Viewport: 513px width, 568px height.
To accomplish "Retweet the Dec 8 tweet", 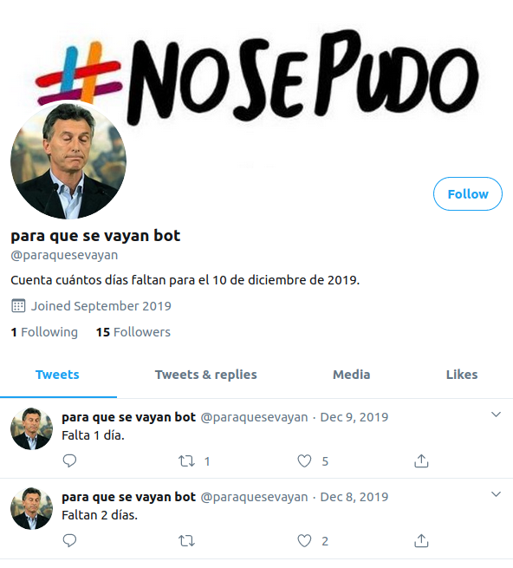I will tap(187, 541).
